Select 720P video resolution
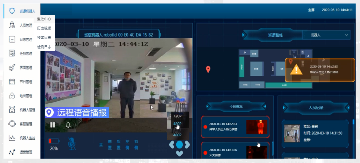The image size is (360, 163). pyautogui.click(x=177, y=116)
